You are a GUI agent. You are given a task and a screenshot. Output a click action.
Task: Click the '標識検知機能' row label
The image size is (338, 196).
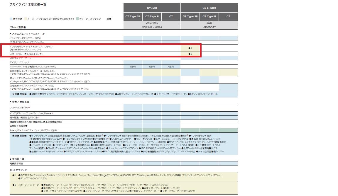point(36,122)
